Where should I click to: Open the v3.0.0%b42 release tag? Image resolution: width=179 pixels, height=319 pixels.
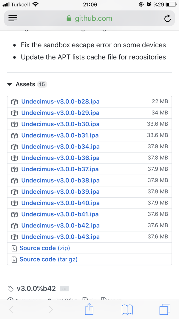tap(36, 289)
